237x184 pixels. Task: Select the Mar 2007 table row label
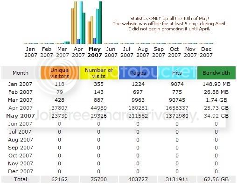click(21, 100)
